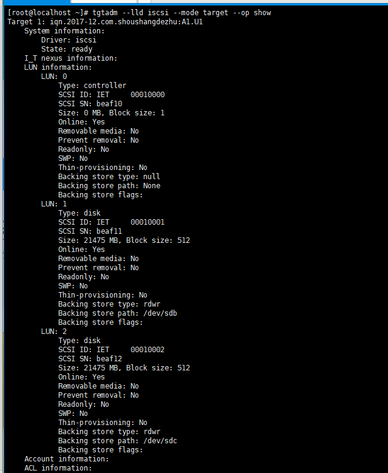Click the SCSI SN: beaf12 line
The height and width of the screenshot is (473, 388).
90,359
